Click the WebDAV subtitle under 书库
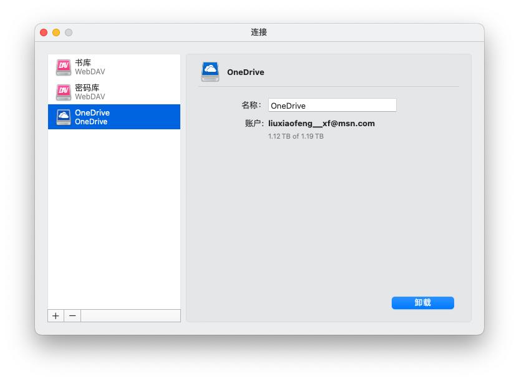519x381 pixels. coord(90,72)
